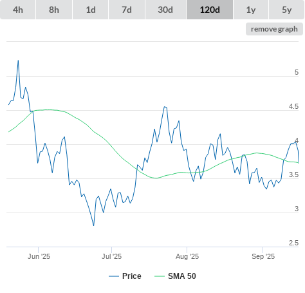This screenshot has height=293, width=305.
Task: Switch to the 8h time range
Action: click(x=54, y=10)
